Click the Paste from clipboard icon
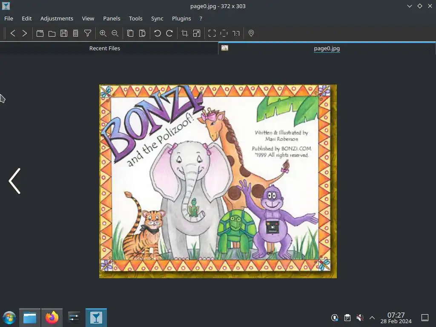The height and width of the screenshot is (327, 436). coord(142,33)
